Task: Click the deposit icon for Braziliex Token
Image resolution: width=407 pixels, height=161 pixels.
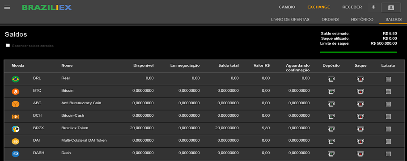Action: pos(331,129)
